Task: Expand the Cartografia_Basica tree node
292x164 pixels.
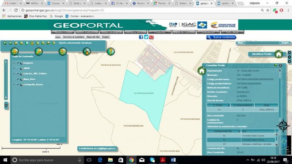Action: click(14, 84)
